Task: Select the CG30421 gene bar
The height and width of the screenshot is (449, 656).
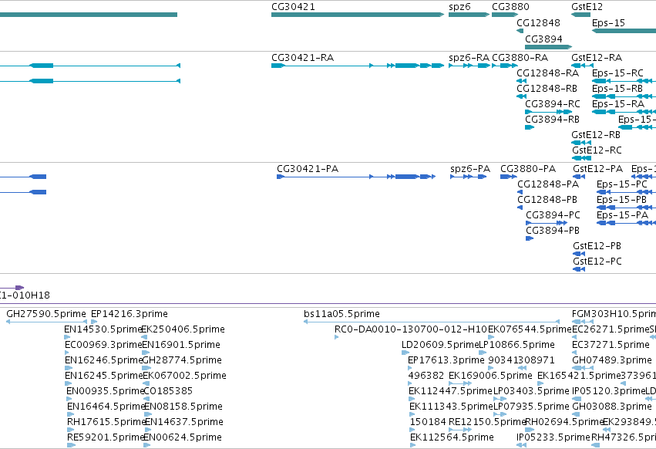Action: coord(358,15)
